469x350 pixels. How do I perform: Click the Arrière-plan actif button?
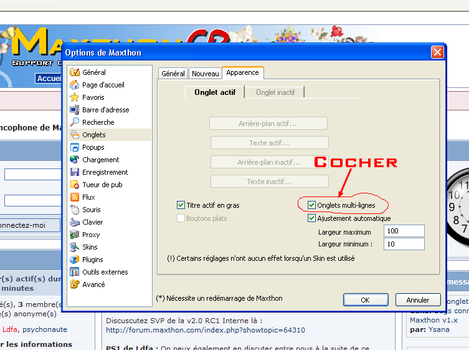268,124
